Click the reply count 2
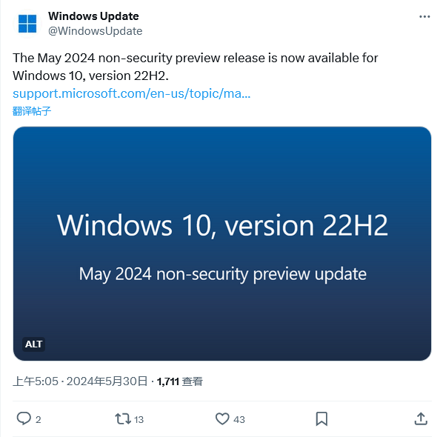443x437 pixels. pyautogui.click(x=39, y=420)
